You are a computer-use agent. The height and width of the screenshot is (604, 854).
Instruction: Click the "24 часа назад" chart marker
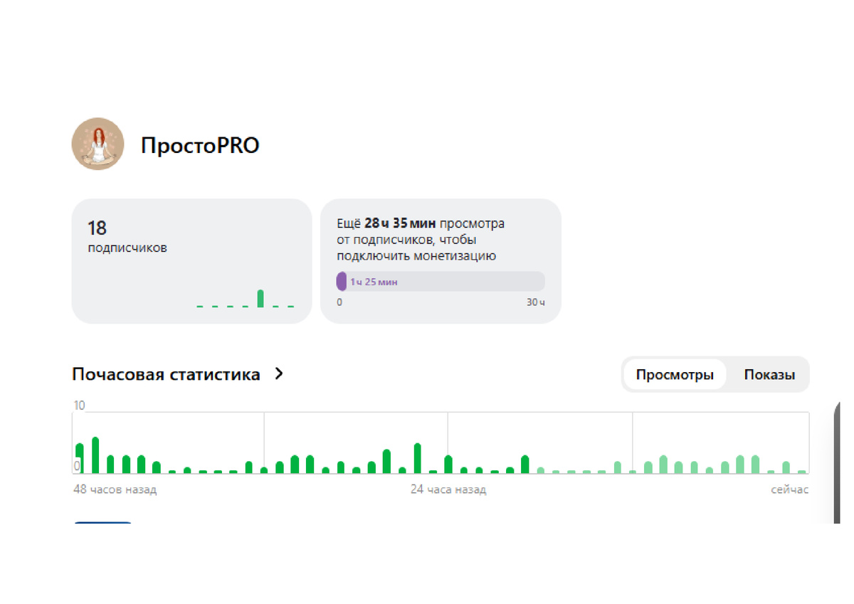pyautogui.click(x=448, y=489)
